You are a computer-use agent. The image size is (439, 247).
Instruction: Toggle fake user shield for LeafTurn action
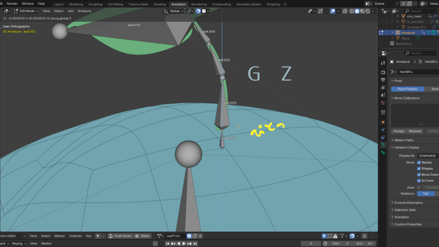(x=189, y=236)
